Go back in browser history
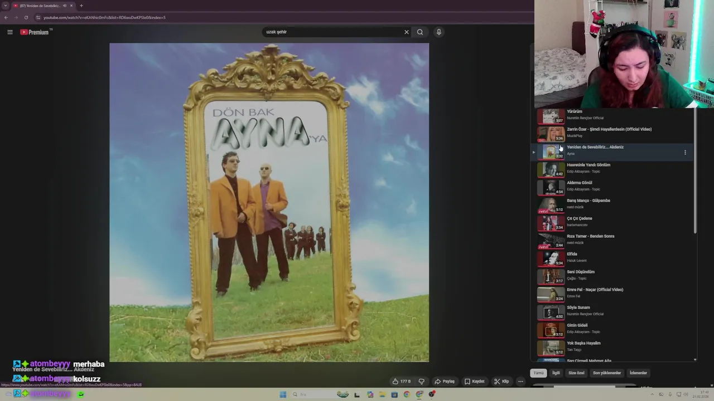This screenshot has height=401, width=714. coord(6,17)
